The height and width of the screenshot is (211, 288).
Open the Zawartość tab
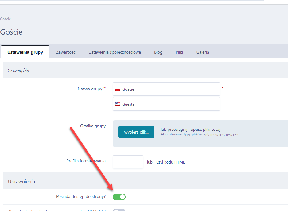click(x=66, y=52)
